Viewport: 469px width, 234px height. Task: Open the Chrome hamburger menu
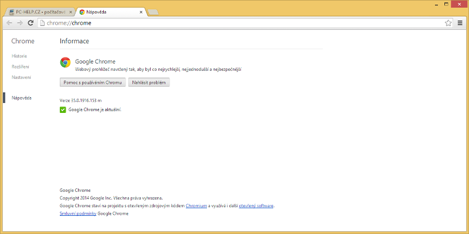[460, 23]
